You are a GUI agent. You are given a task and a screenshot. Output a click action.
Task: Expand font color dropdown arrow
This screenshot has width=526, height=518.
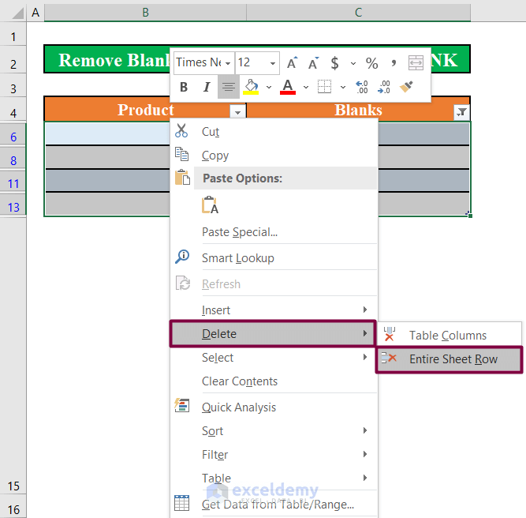306,88
